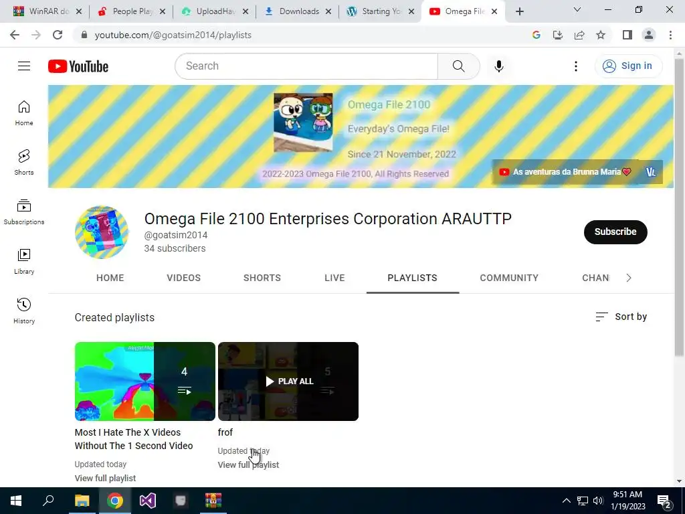The width and height of the screenshot is (685, 514).
Task: Start voice search with microphone icon
Action: tap(498, 66)
